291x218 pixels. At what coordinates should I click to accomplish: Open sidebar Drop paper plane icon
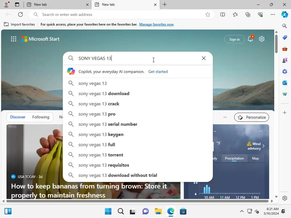[x=284, y=94]
